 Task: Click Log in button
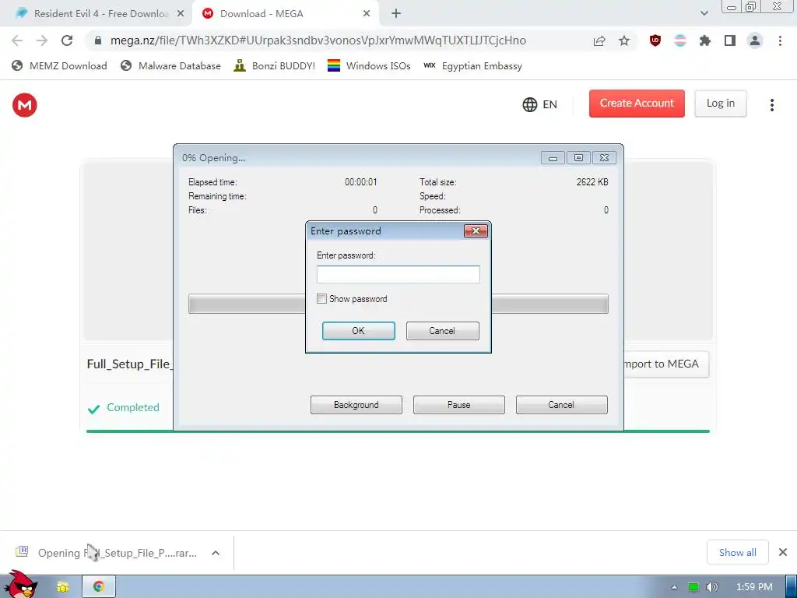[720, 104]
